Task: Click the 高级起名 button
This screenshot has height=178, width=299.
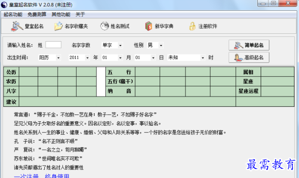Action: pos(249,57)
